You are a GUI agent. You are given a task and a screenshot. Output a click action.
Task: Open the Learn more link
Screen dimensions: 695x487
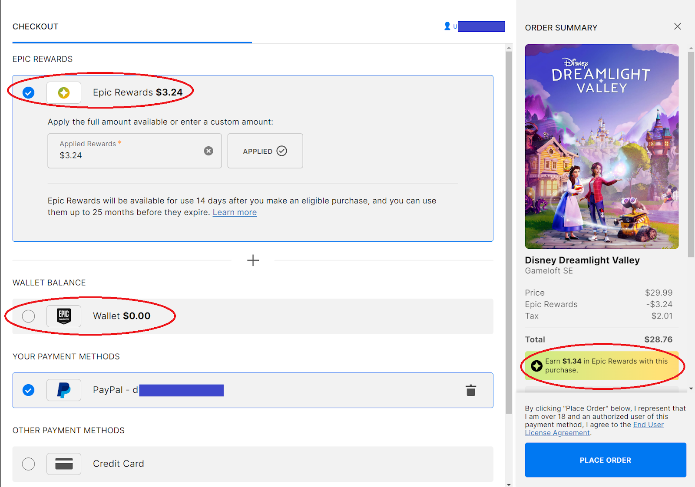pyautogui.click(x=235, y=212)
